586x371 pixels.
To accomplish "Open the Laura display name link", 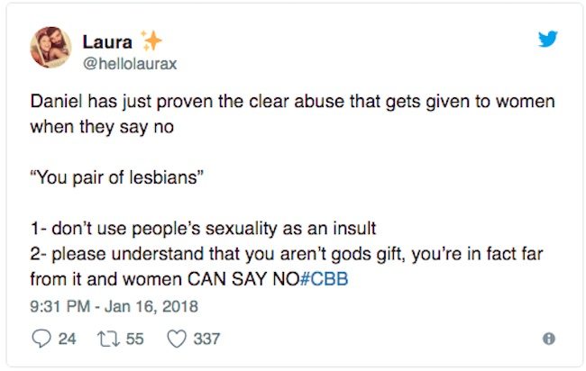I will (x=106, y=41).
